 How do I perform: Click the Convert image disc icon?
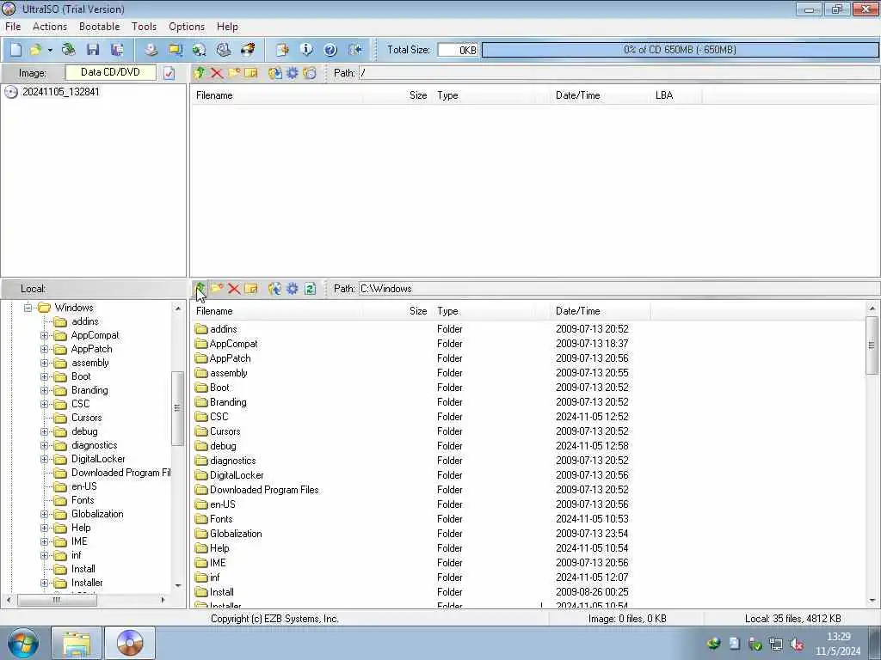coord(199,49)
